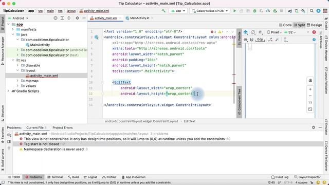Switch editor to Split view
This screenshot has height=185, width=329.
[299, 25]
